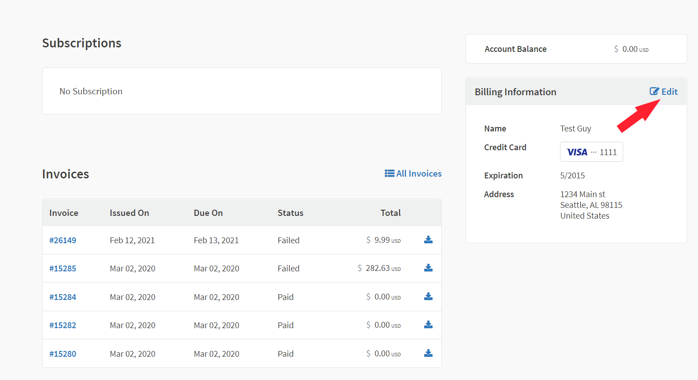Image resolution: width=698 pixels, height=380 pixels.
Task: Click the Visa card logo
Action: 577,152
